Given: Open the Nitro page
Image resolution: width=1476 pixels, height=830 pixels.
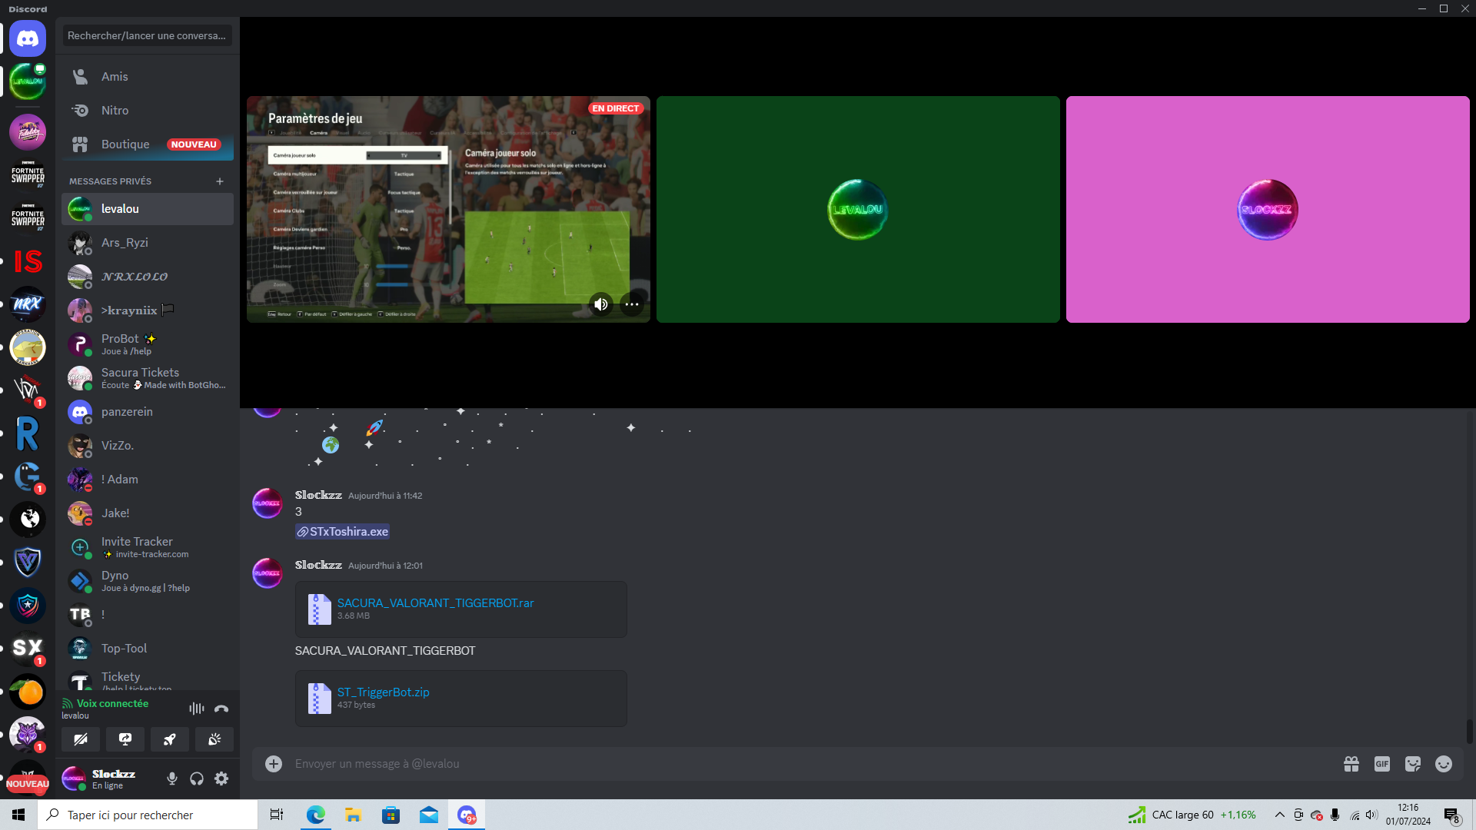Looking at the screenshot, I should [x=148, y=111].
